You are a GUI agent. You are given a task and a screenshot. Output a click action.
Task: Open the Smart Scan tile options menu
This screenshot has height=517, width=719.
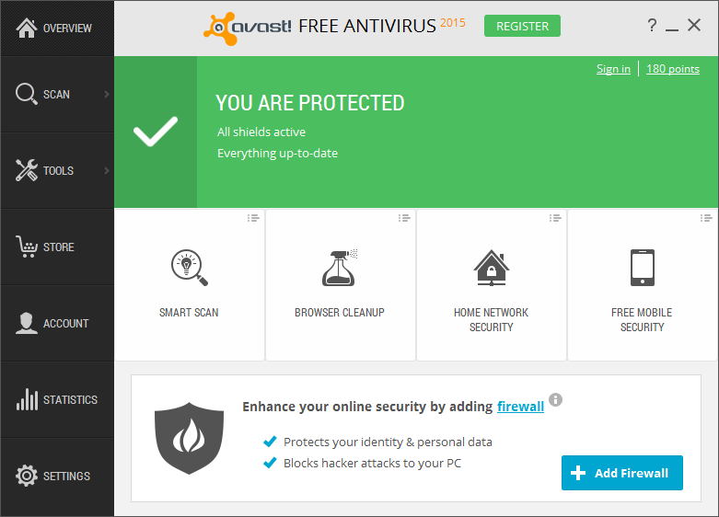point(253,218)
